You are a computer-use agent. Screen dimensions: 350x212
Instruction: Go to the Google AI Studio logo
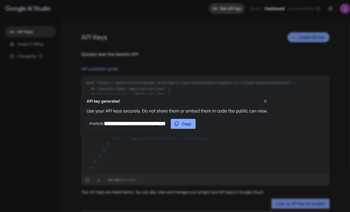click(x=28, y=8)
